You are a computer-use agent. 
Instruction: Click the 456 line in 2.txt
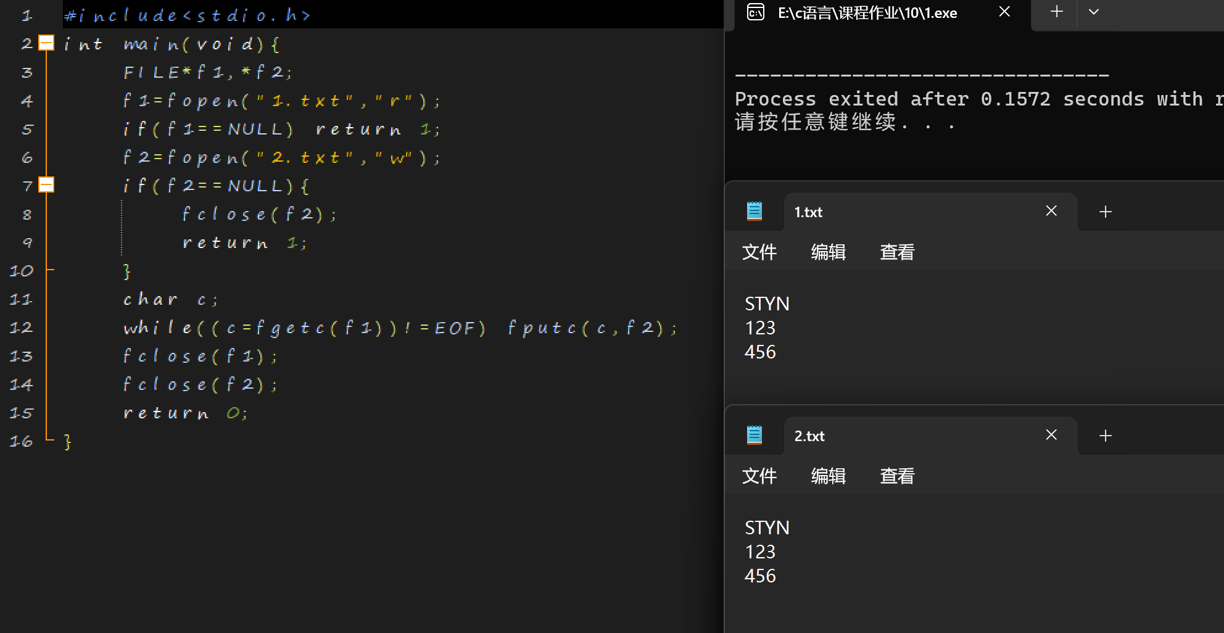pyautogui.click(x=760, y=576)
